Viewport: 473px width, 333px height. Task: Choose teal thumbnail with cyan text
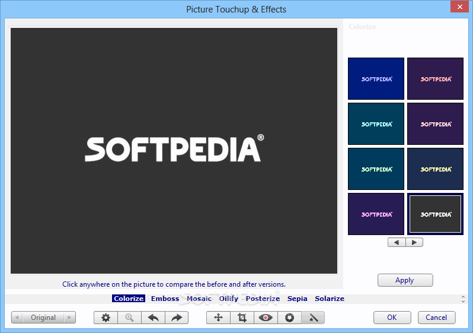[376, 124]
